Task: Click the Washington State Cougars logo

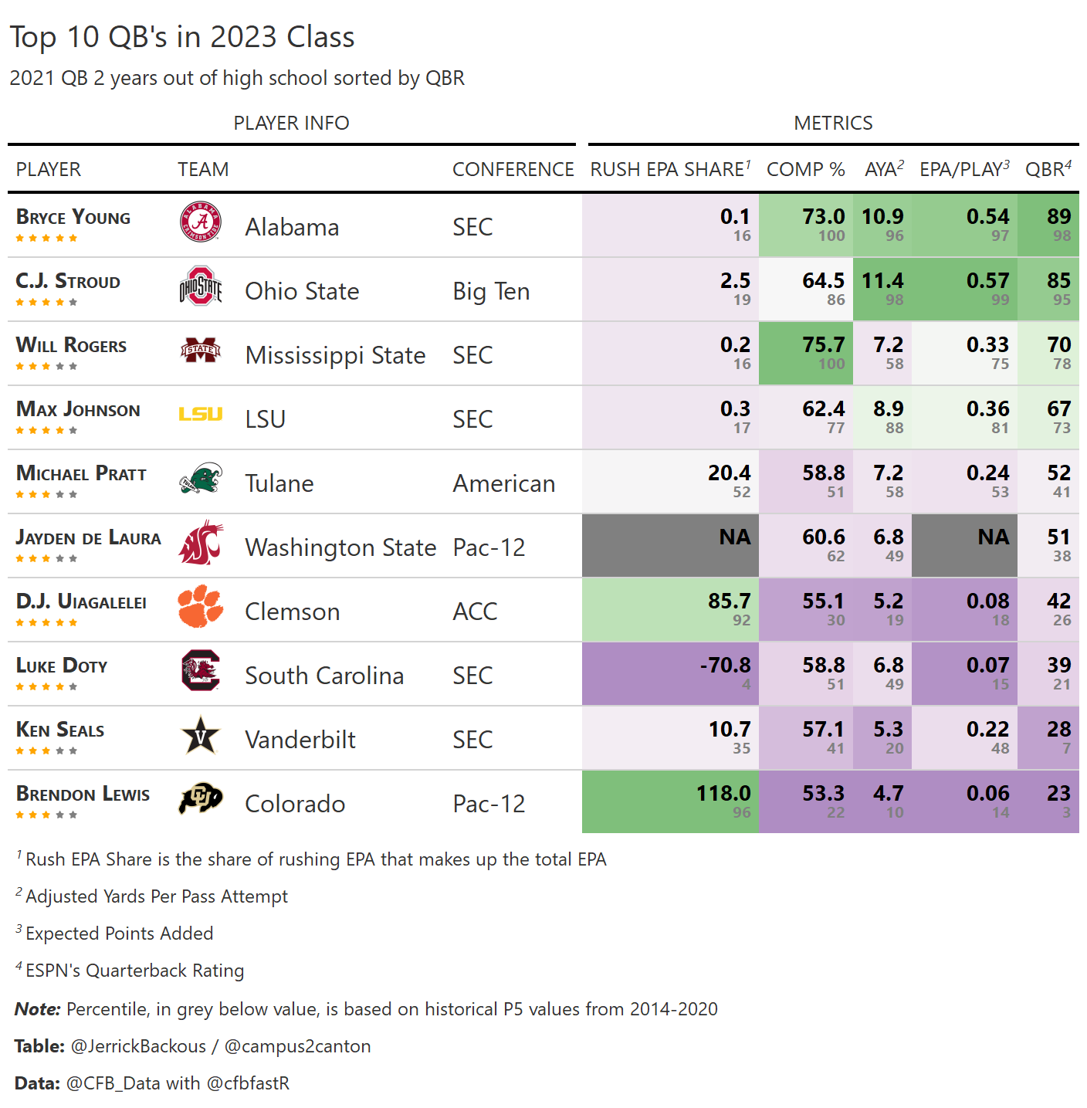Action: (201, 543)
